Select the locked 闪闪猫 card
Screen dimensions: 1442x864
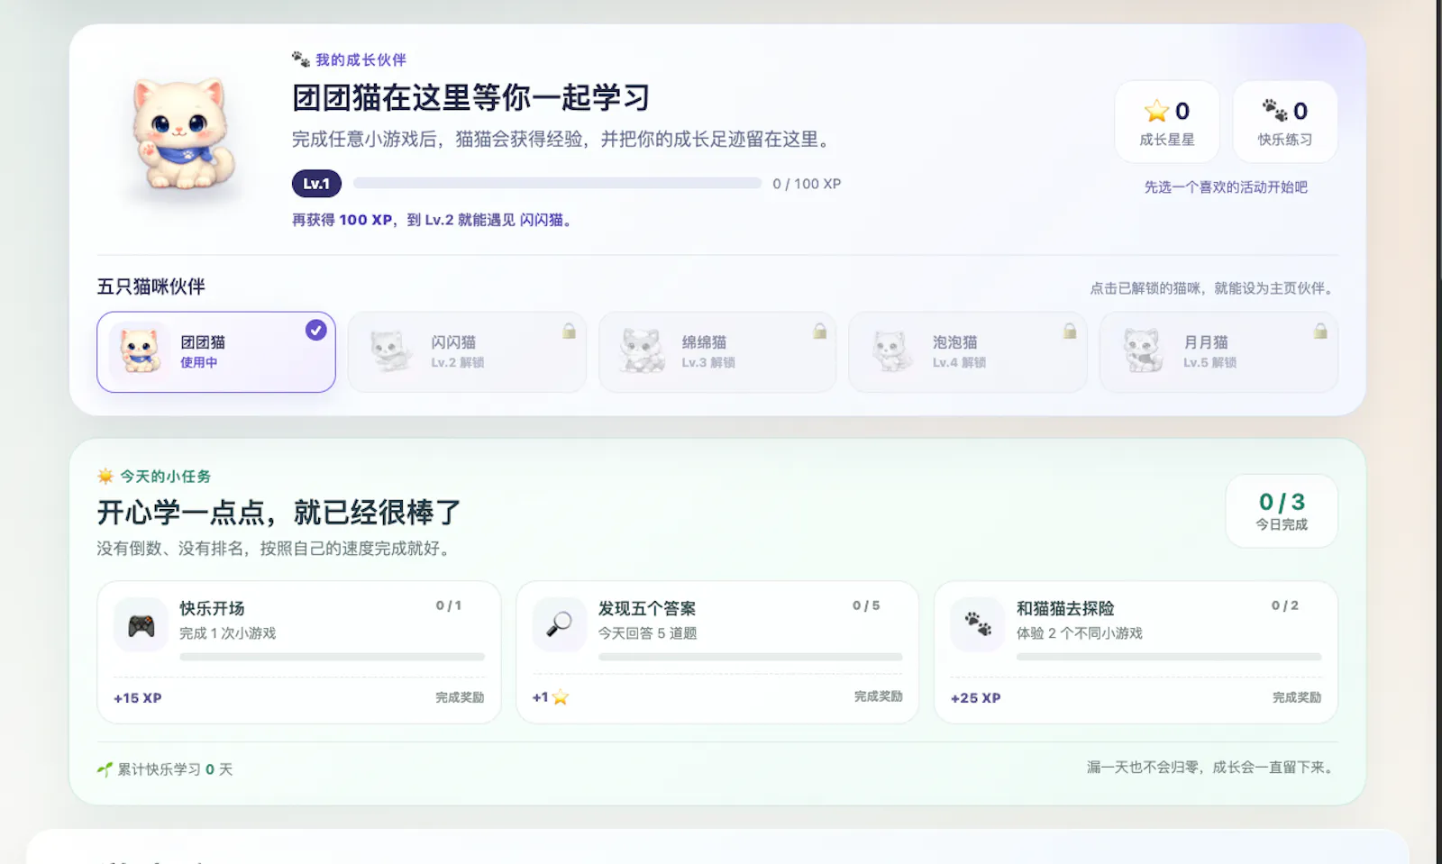tap(467, 352)
